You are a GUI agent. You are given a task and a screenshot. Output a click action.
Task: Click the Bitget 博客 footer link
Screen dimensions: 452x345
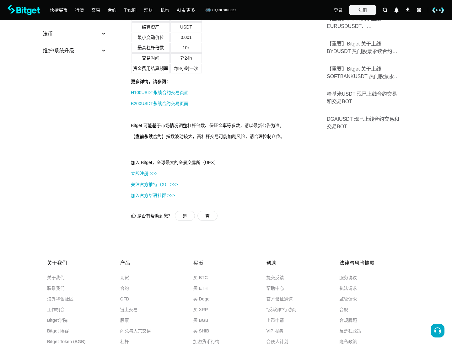(x=58, y=331)
